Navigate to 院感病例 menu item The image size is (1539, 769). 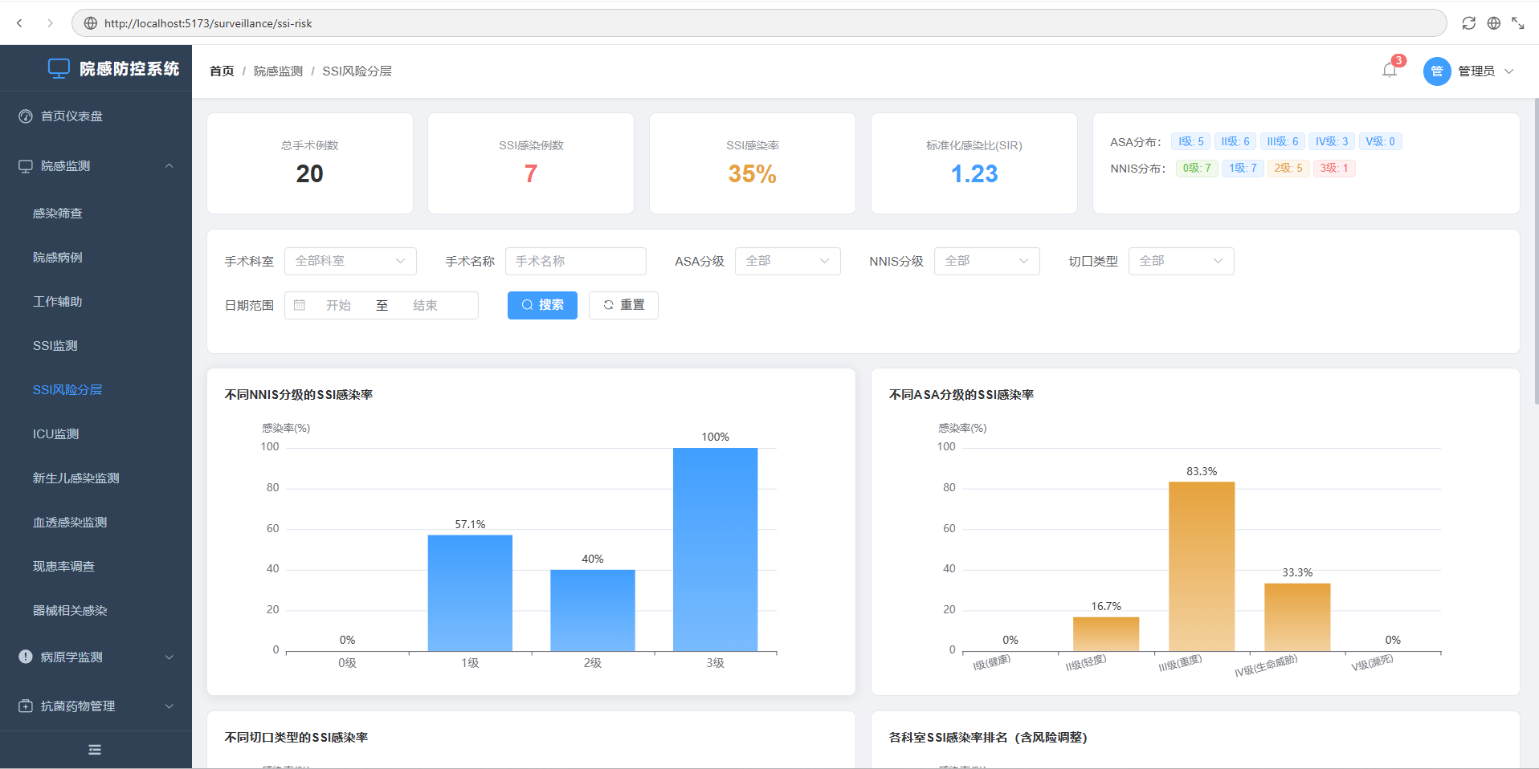coord(96,258)
